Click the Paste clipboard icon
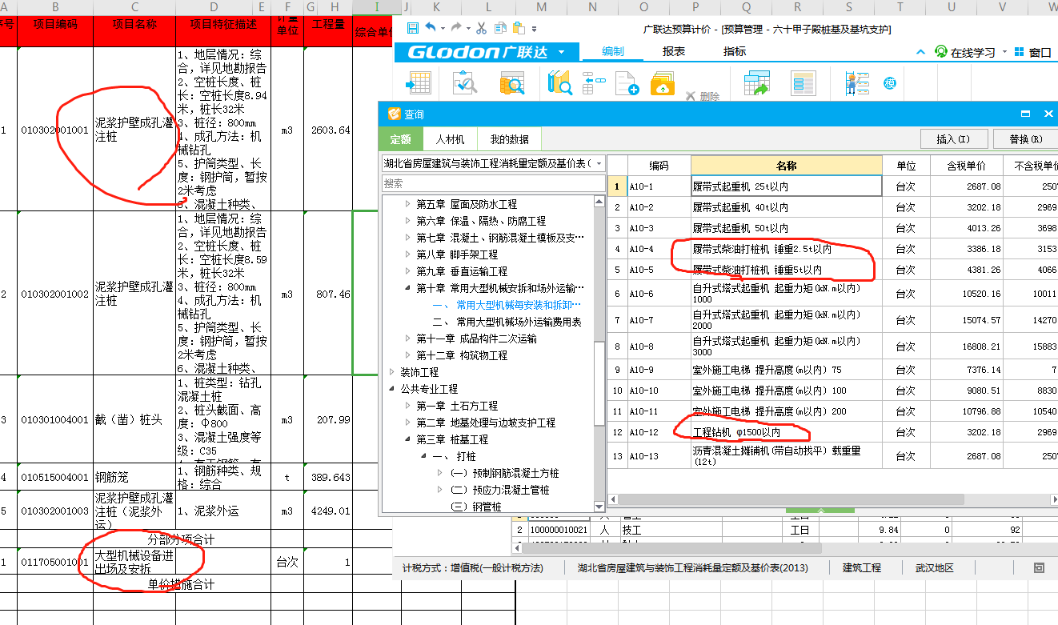Image resolution: width=1058 pixels, height=625 pixels. (519, 28)
